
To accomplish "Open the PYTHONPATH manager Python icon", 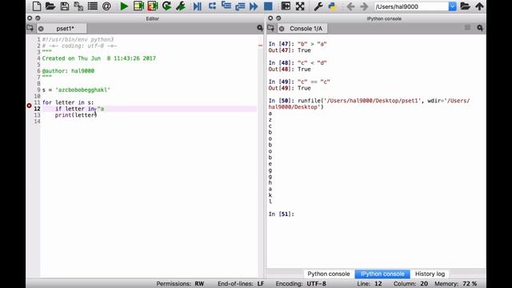I will 333,6.
